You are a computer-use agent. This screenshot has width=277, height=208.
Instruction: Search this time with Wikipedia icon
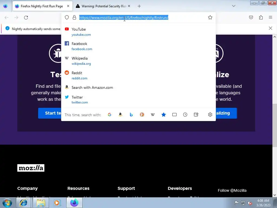153,115
